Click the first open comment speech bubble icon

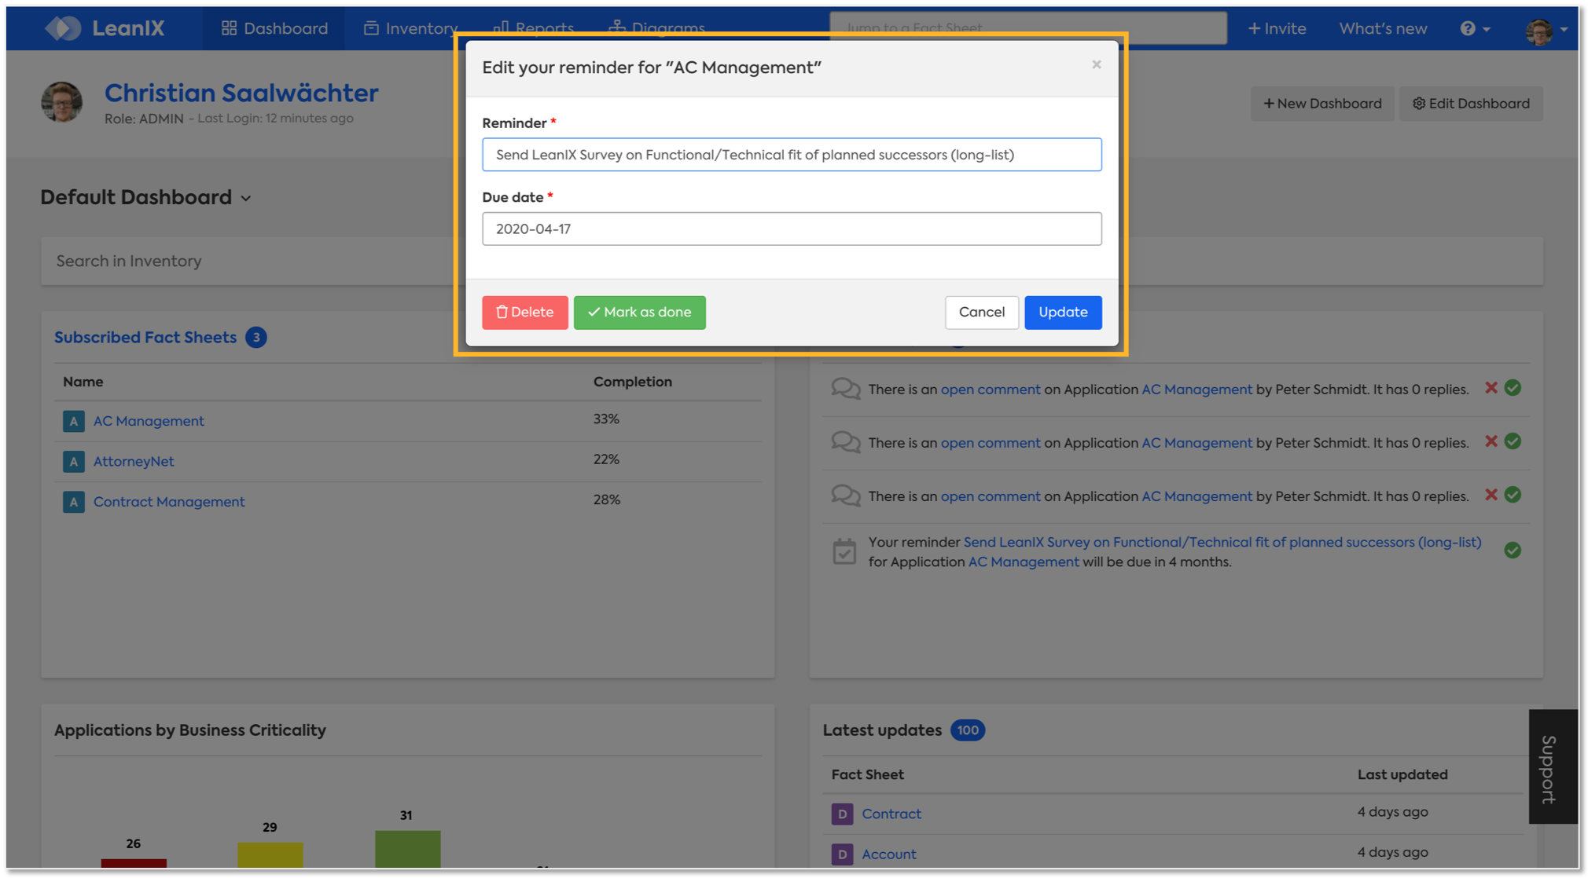(846, 389)
